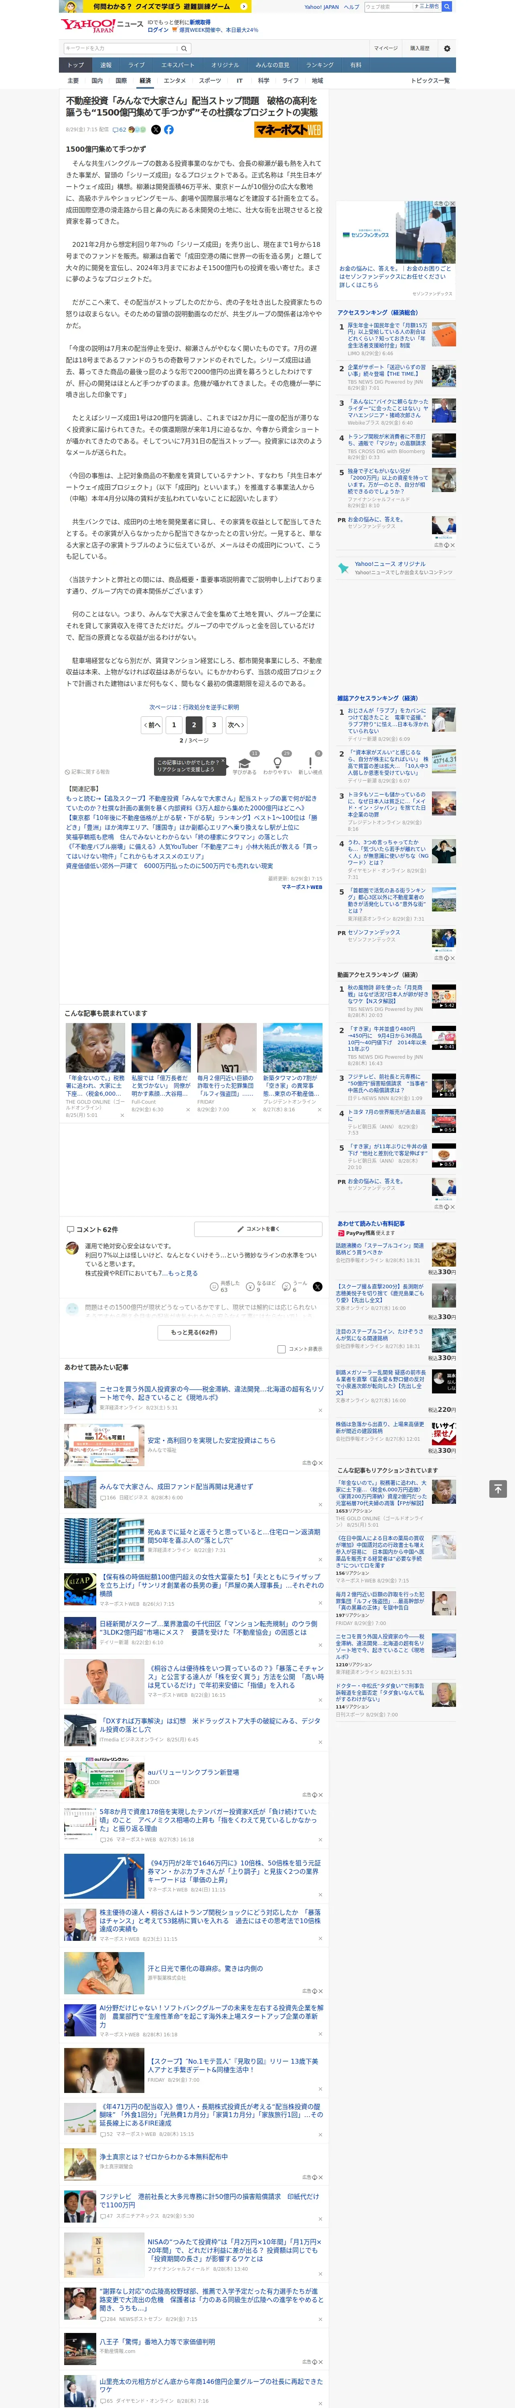Viewport: 515px width, 2408px height.
Task: Open the みんなの意見 tab
Action: tap(272, 65)
